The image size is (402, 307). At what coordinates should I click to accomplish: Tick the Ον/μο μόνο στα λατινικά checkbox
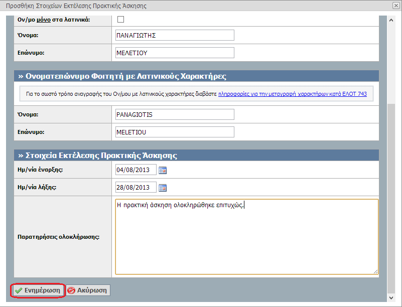pyautogui.click(x=120, y=20)
